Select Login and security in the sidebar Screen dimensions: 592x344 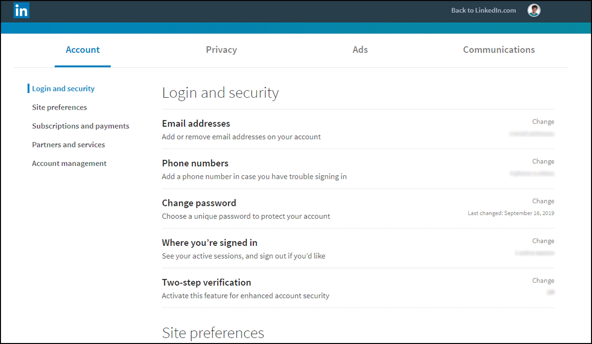click(63, 88)
